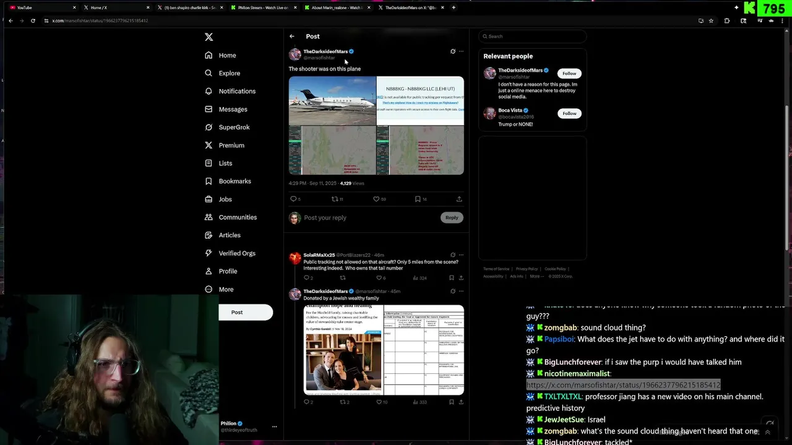Open three-dot menu on 'Donated by' reply
The height and width of the screenshot is (445, 792).
[461, 291]
